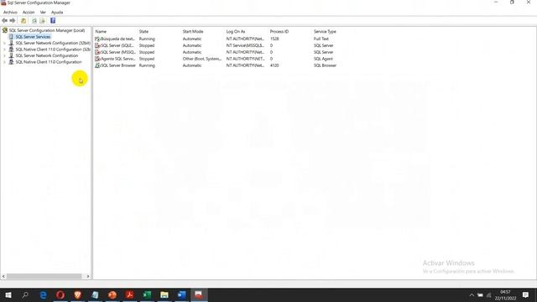Click the stopped SQL Server (SQLE service icon

coord(97,45)
